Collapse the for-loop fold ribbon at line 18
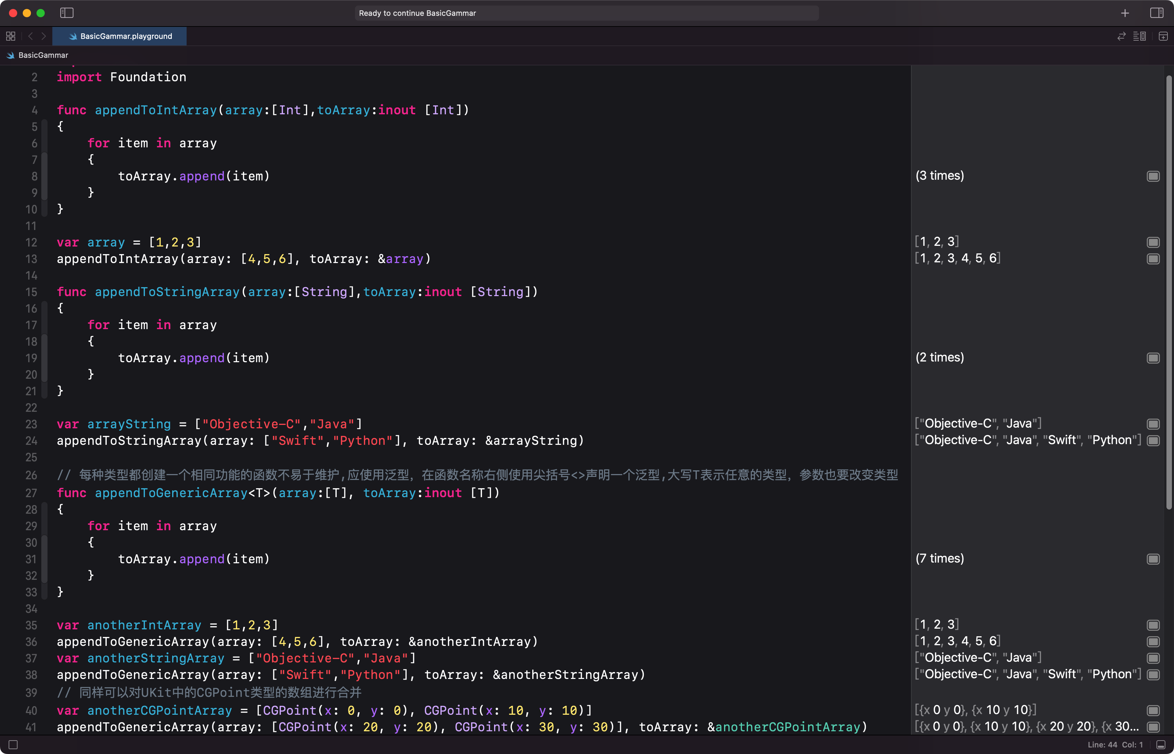 pyautogui.click(x=44, y=358)
